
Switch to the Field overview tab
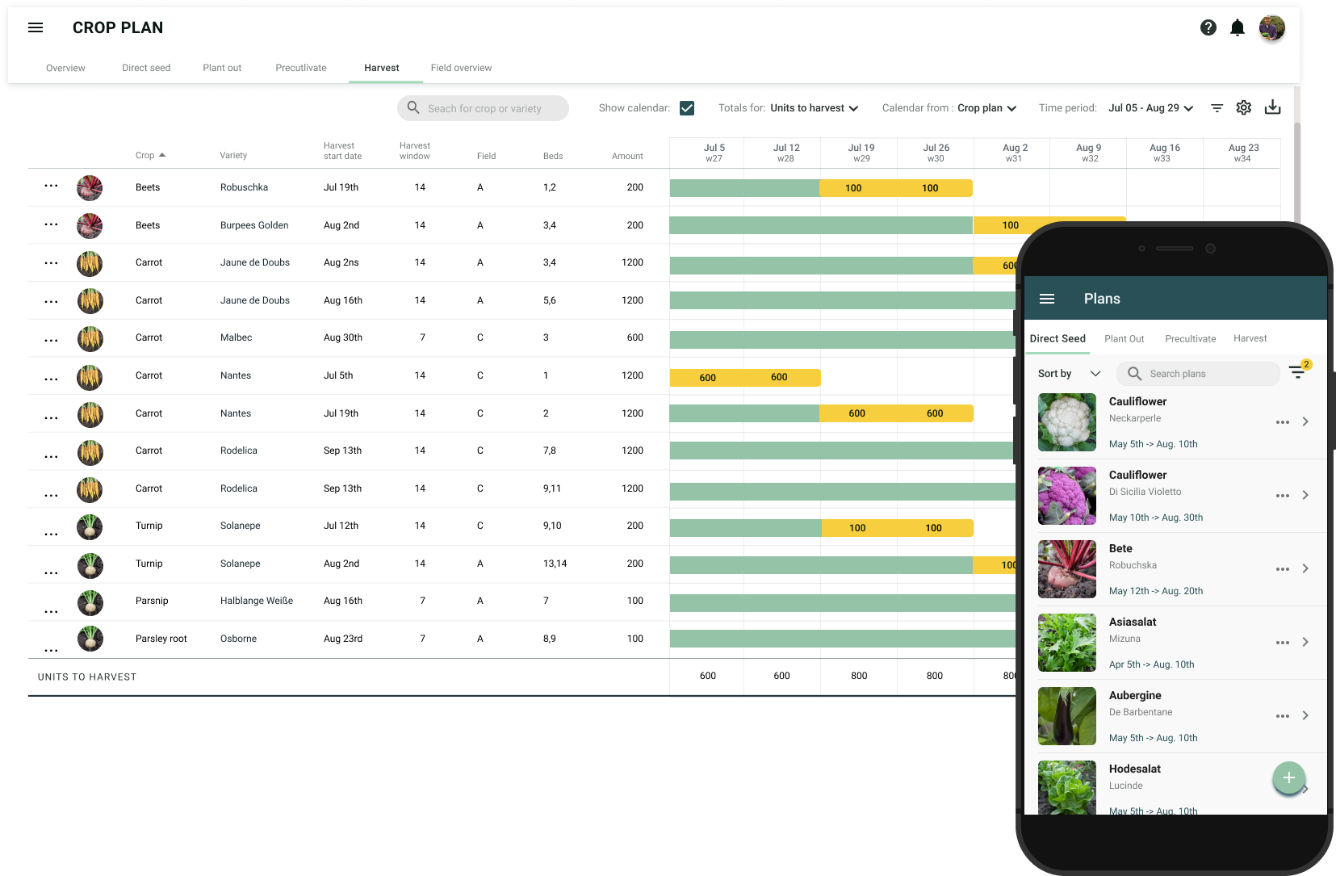click(x=461, y=68)
